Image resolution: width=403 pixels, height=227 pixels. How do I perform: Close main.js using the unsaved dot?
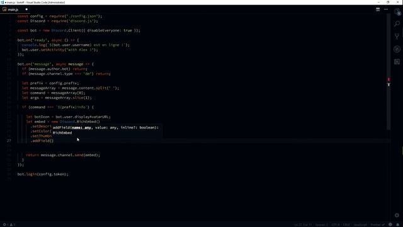pyautogui.click(x=26, y=9)
